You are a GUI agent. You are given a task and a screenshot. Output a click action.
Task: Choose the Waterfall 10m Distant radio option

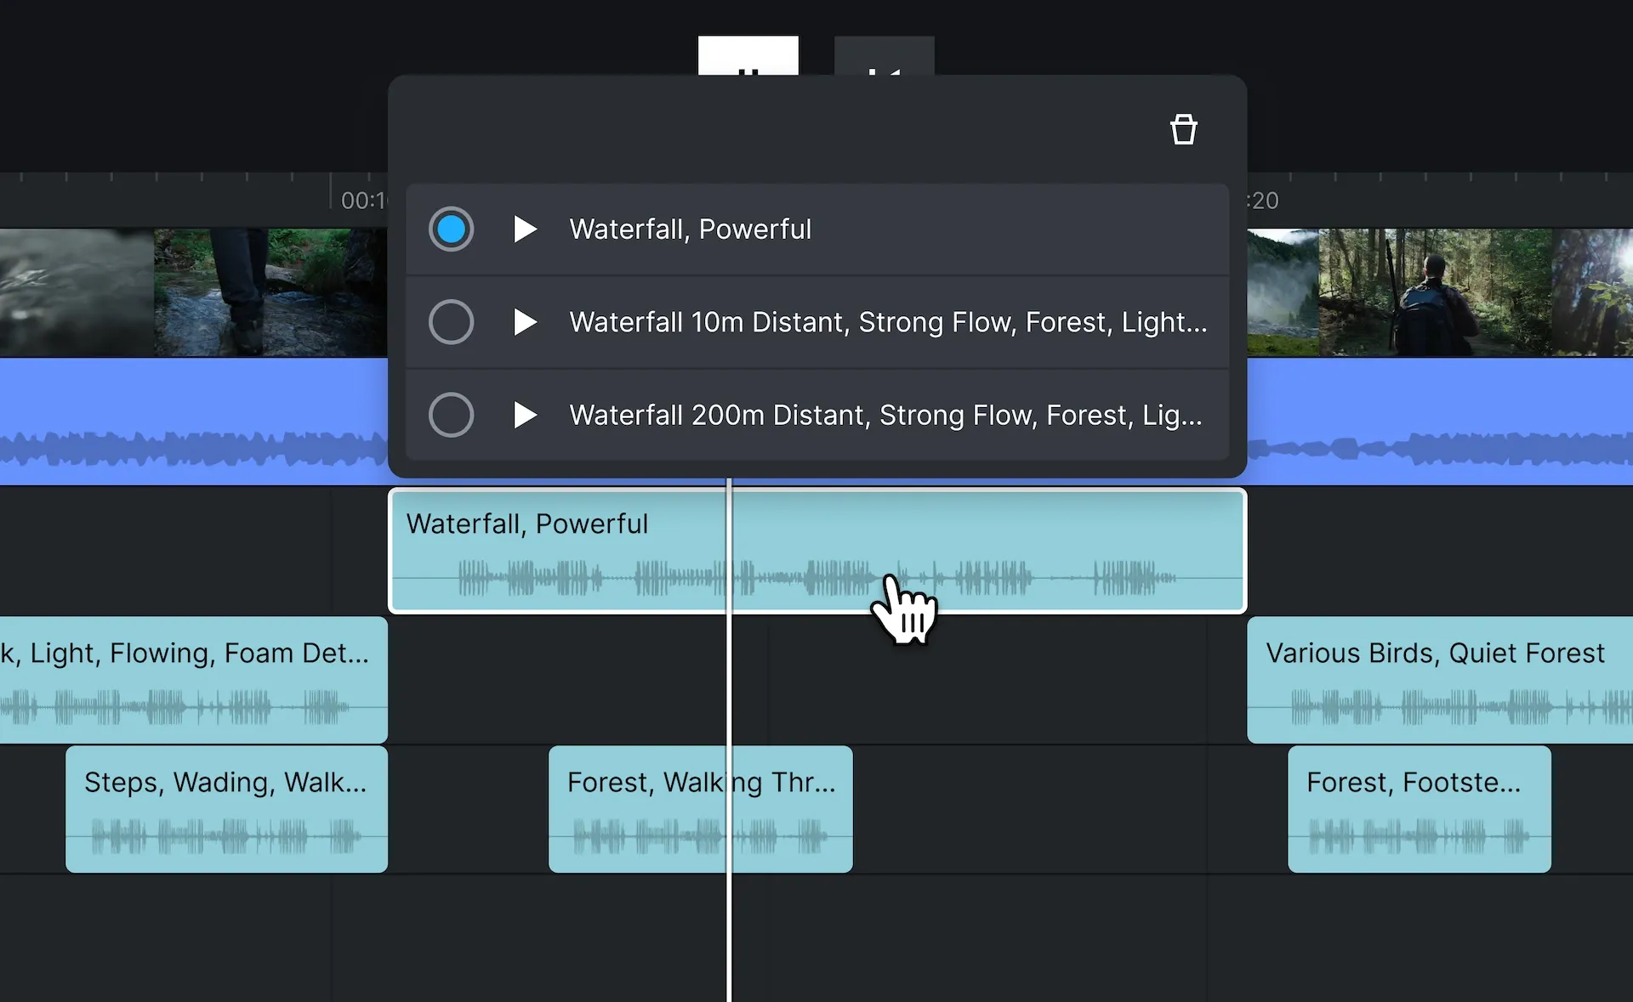(451, 322)
